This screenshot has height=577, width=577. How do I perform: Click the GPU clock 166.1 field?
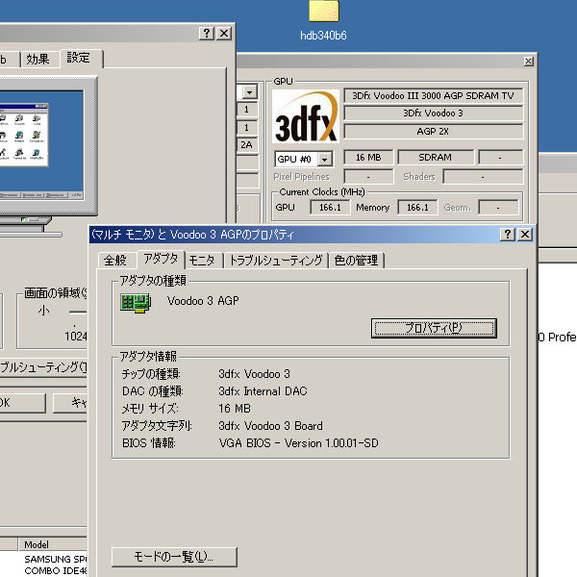click(x=330, y=208)
